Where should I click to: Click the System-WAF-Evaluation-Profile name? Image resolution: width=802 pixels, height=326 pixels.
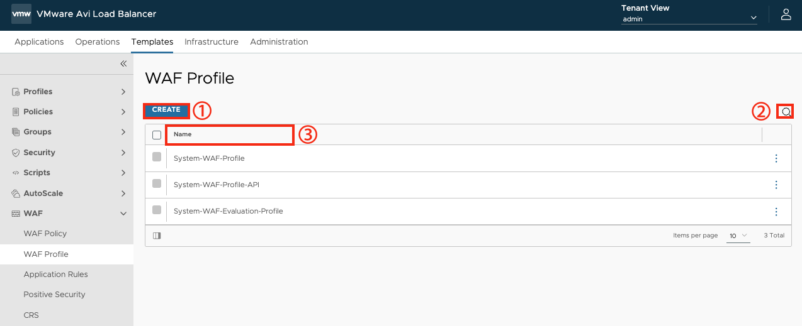click(229, 211)
